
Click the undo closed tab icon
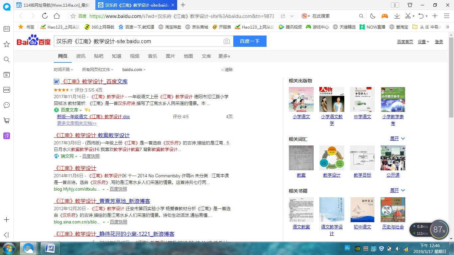pyautogui.click(x=421, y=16)
